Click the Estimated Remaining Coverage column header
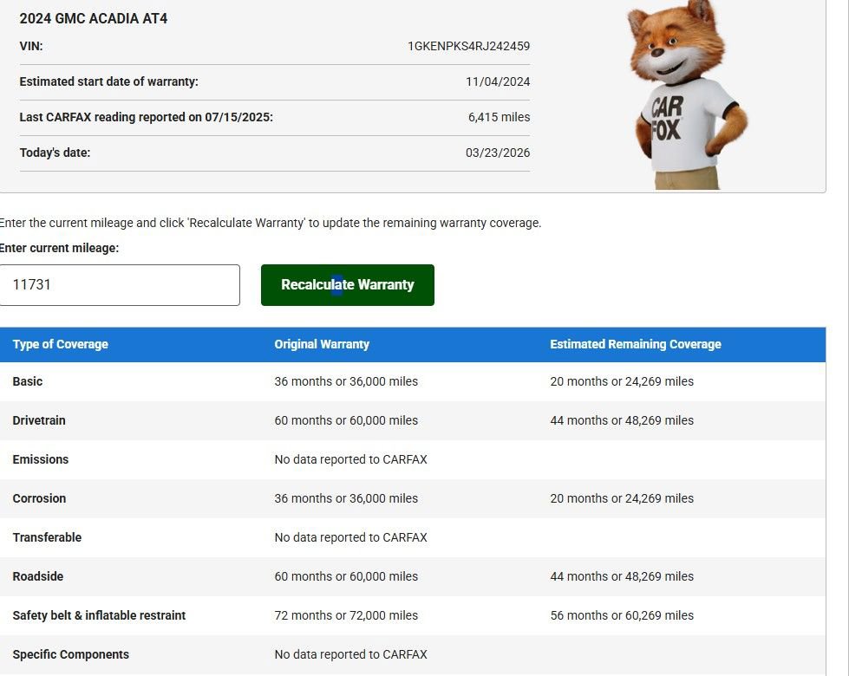This screenshot has height=676, width=849. (x=635, y=344)
